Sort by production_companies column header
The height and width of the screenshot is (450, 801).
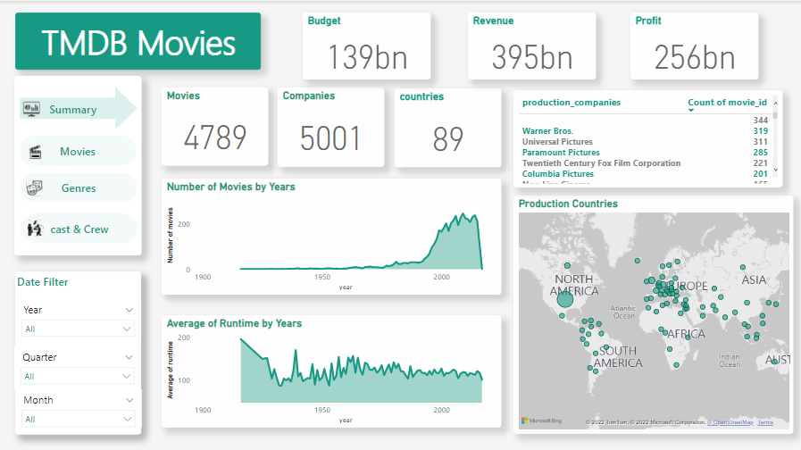point(571,103)
